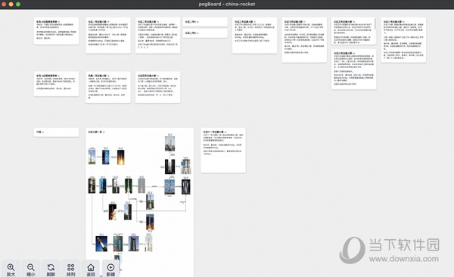Open the topmost rocket photo in the chart
454x277 pixels.
(x=169, y=144)
